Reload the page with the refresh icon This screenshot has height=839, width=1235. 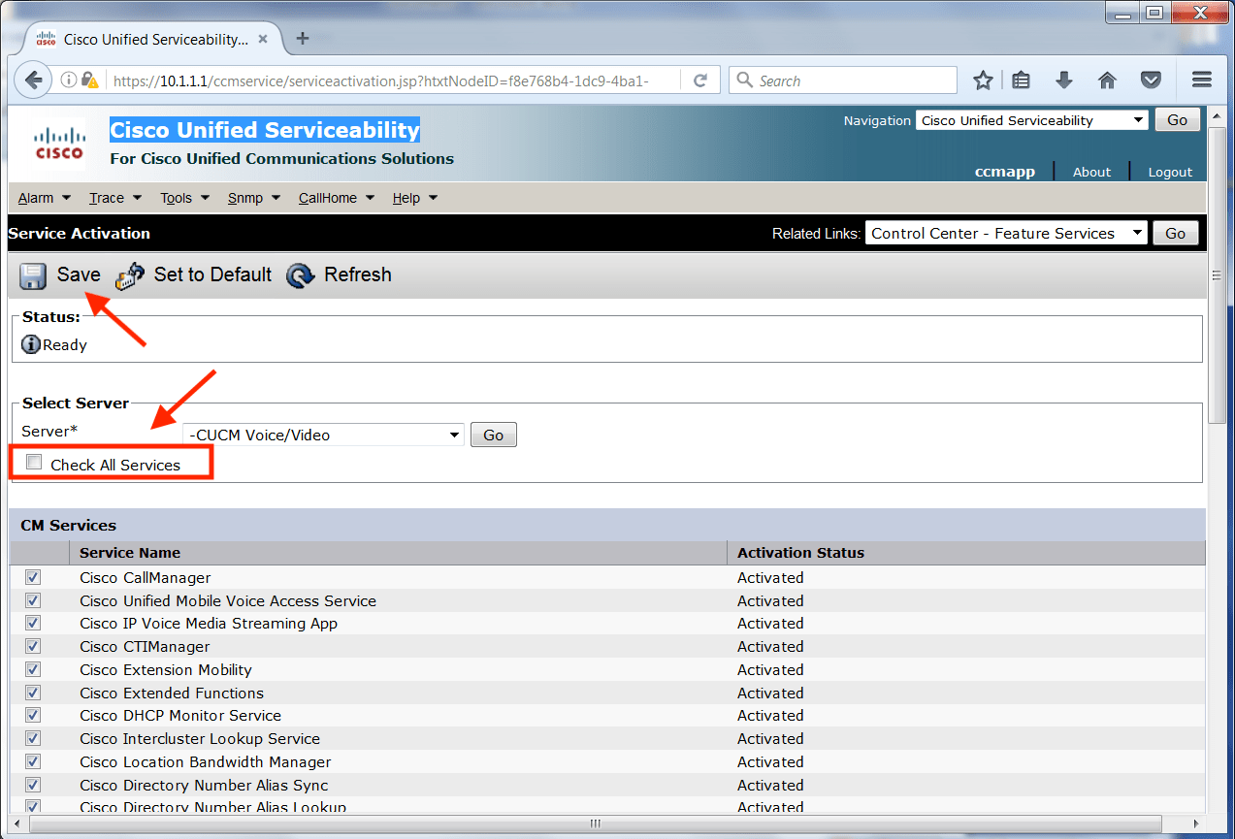pos(700,81)
